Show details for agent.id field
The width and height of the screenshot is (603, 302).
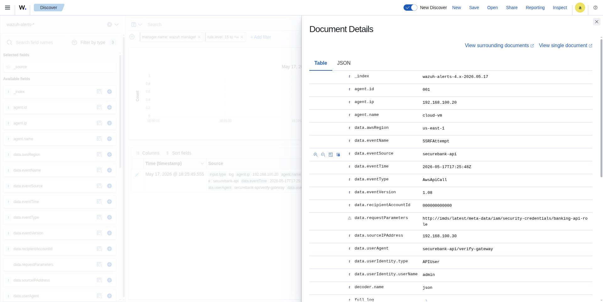click(x=99, y=107)
